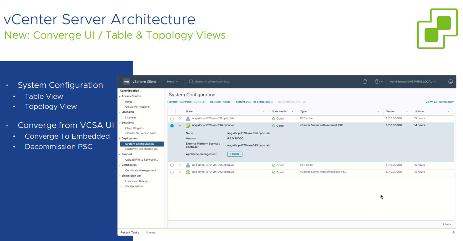This screenshot has width=463, height=241.
Task: Click vCenter icon for vm-092 row
Action: pos(188,172)
